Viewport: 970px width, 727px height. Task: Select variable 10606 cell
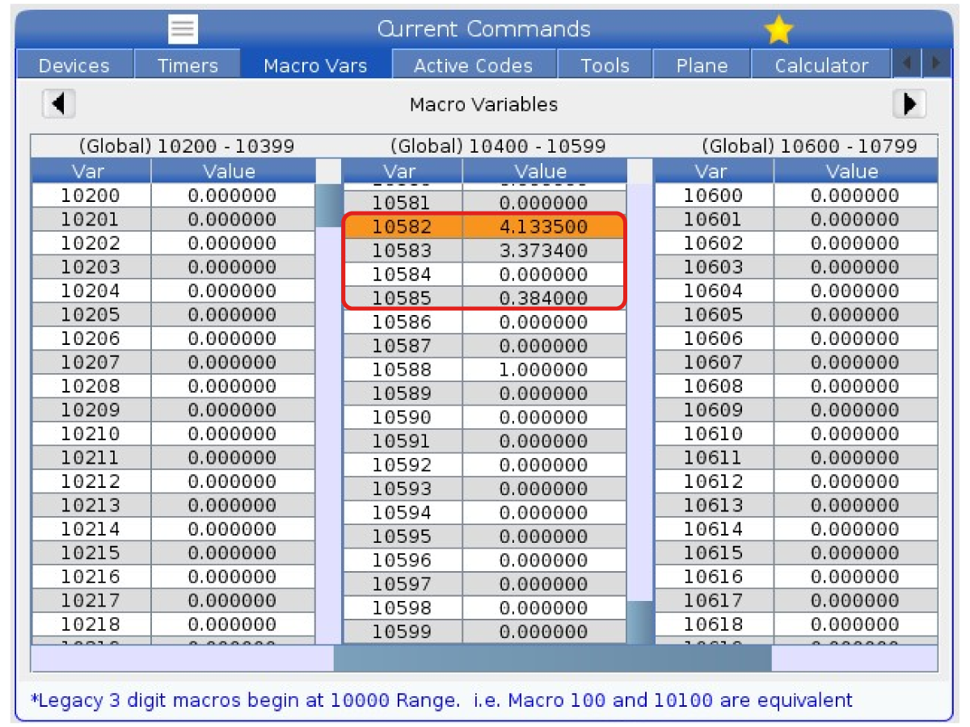click(x=714, y=338)
